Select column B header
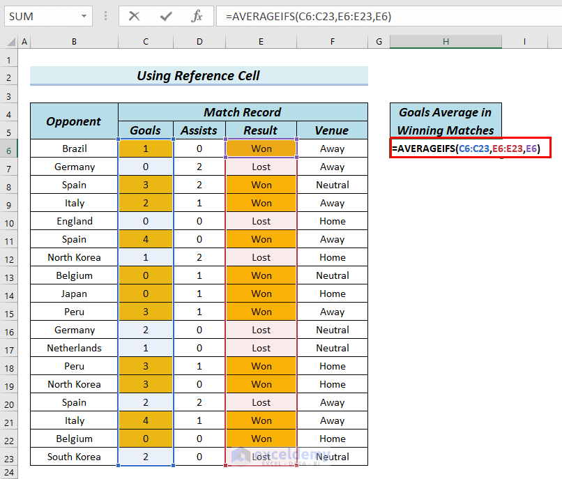 74,42
